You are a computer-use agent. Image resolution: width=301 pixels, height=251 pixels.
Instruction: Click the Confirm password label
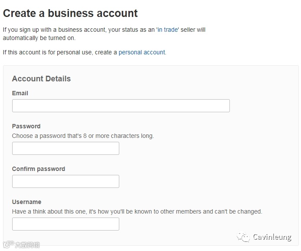[38, 169]
